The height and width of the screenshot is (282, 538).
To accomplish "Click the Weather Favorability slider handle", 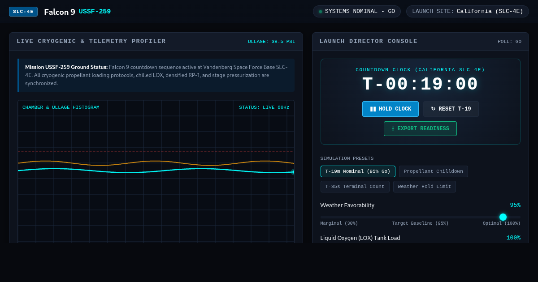I will coord(503,217).
